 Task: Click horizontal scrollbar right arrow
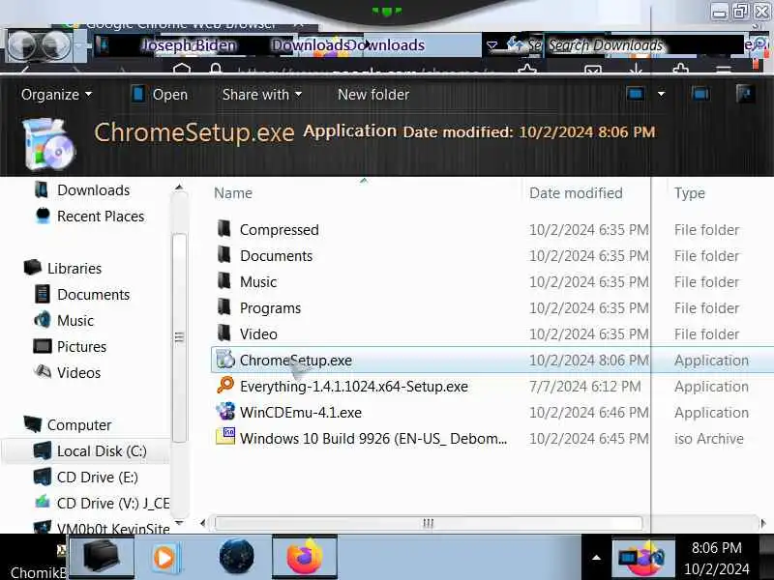tap(763, 523)
